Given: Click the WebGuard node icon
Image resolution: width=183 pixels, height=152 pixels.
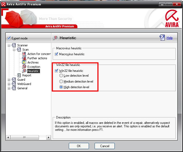Looking at the screenshot, I should coord(14,84).
